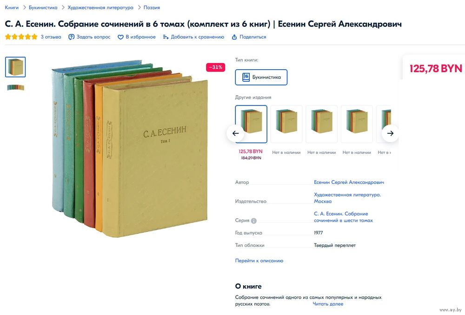Go to the Поэзия breadcrumb category
Screen dimensions: 465x315
(152, 8)
